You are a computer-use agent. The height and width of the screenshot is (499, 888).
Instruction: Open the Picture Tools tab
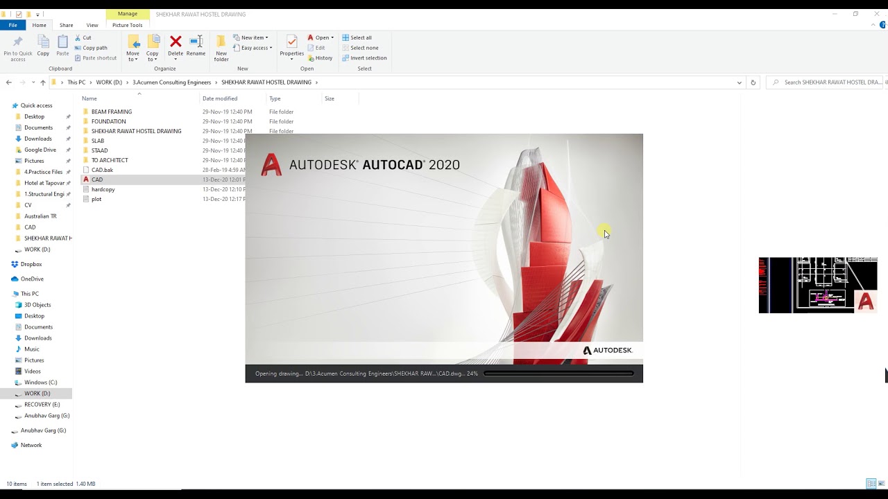[x=127, y=25]
